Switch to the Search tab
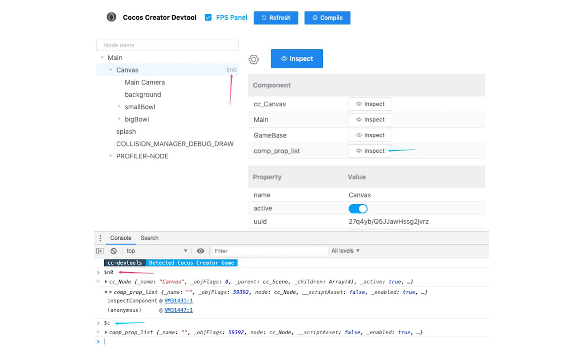The height and width of the screenshot is (356, 570). point(150,238)
